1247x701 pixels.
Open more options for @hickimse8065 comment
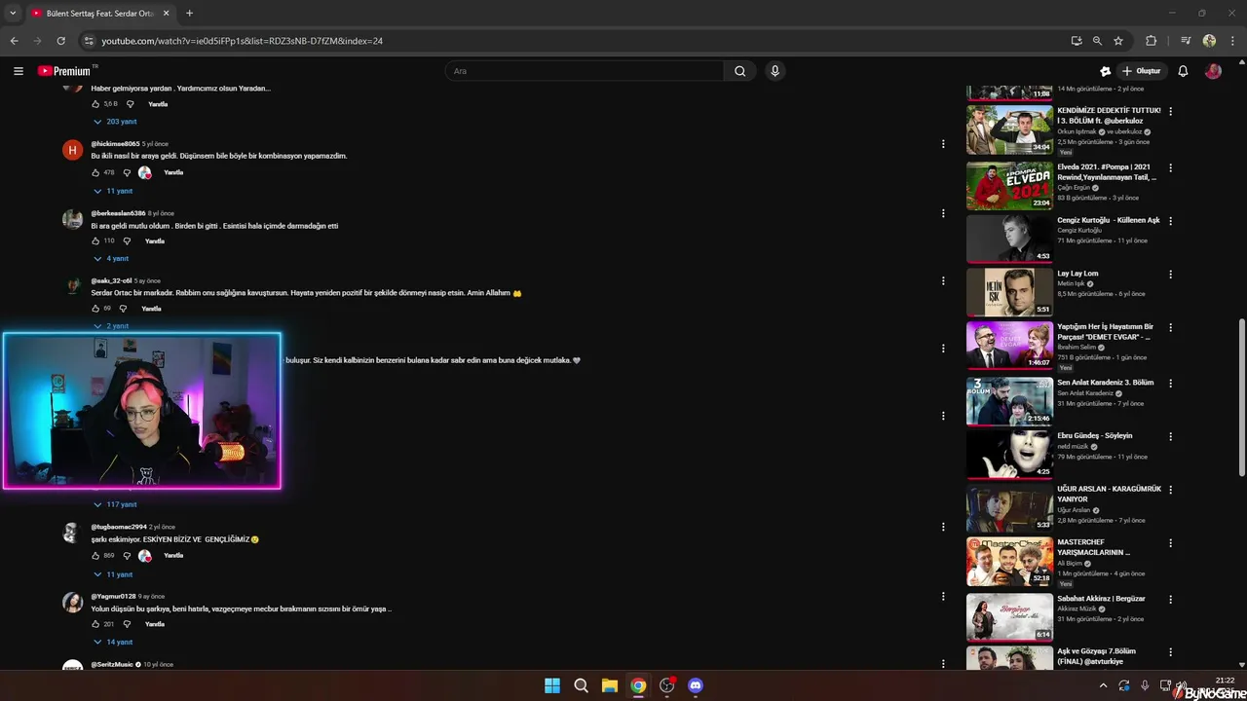point(942,144)
